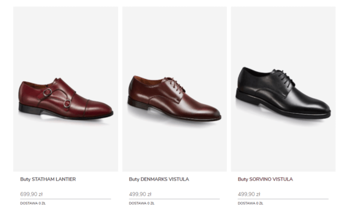This screenshot has height=212, width=347.
Task: Open the black Sorvino shoe image
Action: pos(283,94)
